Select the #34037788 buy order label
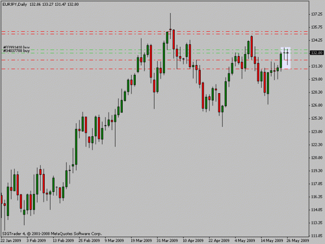This screenshot has width=325, height=244. click(x=16, y=50)
